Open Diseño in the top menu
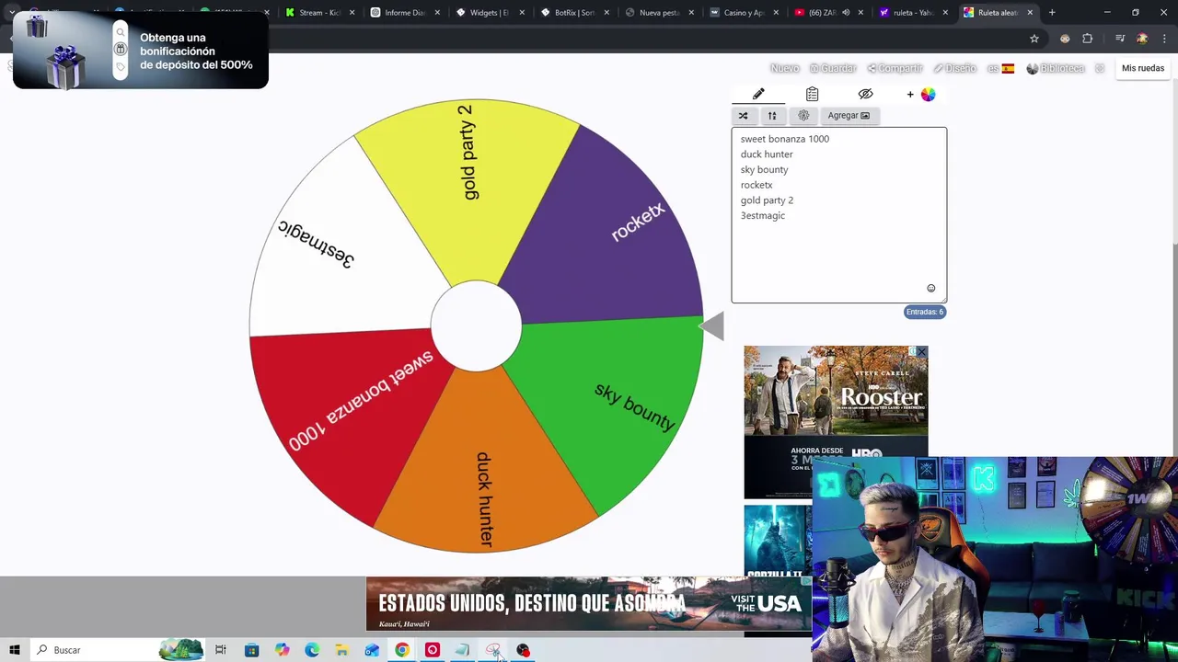The image size is (1178, 662). 955,68
